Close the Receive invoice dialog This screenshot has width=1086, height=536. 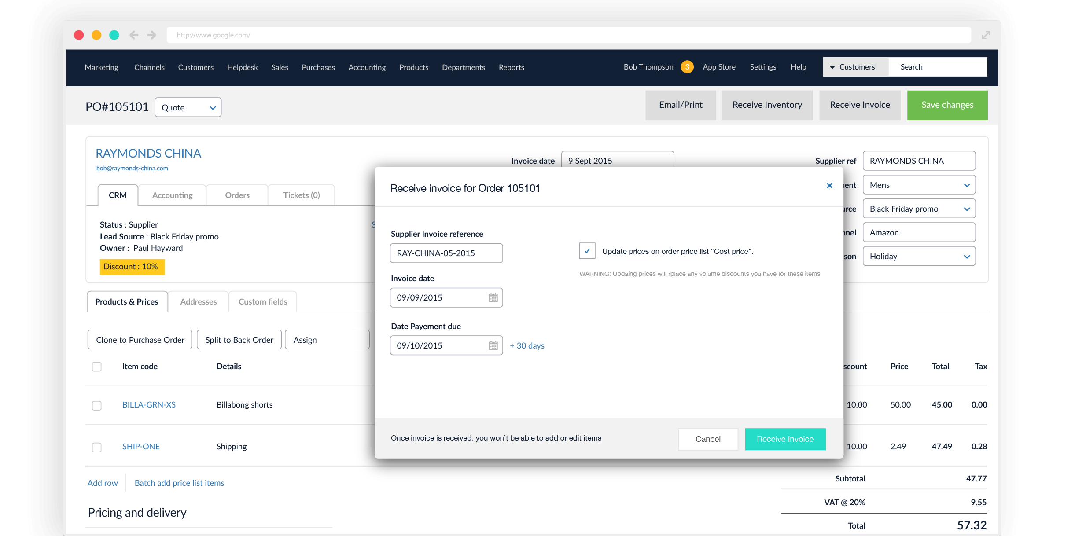point(829,185)
